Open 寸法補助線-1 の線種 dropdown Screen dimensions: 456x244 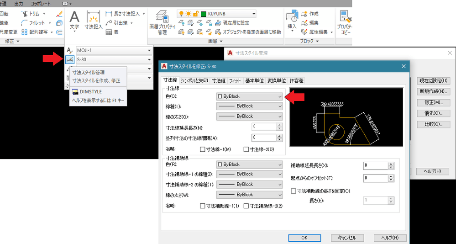250,174
